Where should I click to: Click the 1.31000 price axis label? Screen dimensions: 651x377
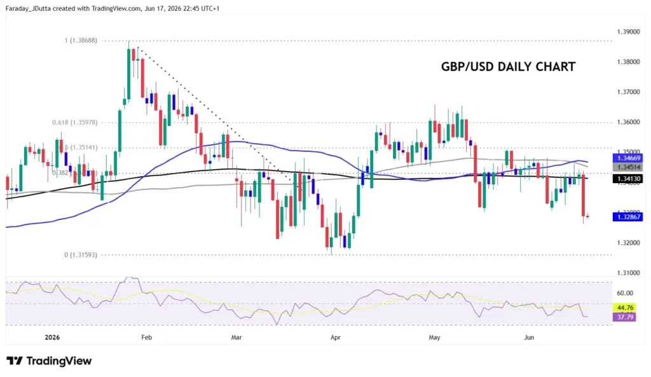(x=628, y=273)
